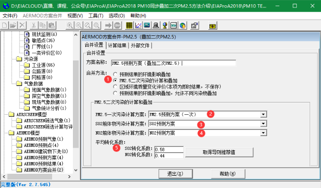Click tree scrollbar down arrow
Viewport: 321px width, 188px height.
click(x=76, y=170)
